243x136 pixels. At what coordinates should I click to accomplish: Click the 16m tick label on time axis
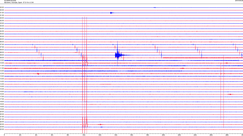132,135
